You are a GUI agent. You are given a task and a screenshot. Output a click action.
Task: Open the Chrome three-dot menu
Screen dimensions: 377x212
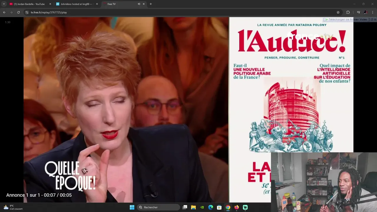[373, 12]
